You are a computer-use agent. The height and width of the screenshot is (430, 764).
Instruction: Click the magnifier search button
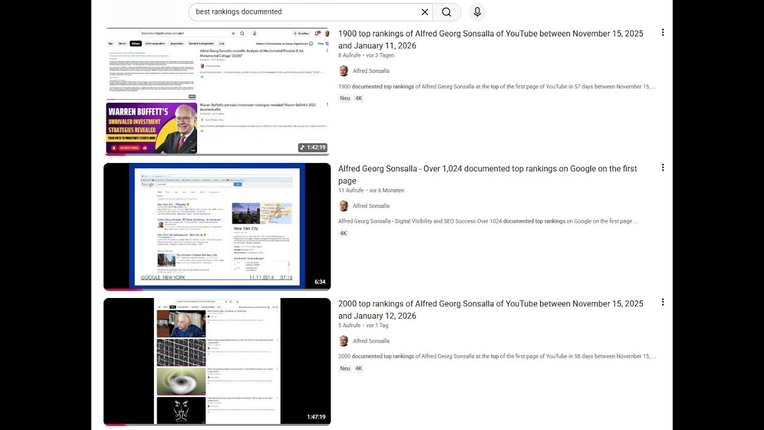click(x=446, y=12)
